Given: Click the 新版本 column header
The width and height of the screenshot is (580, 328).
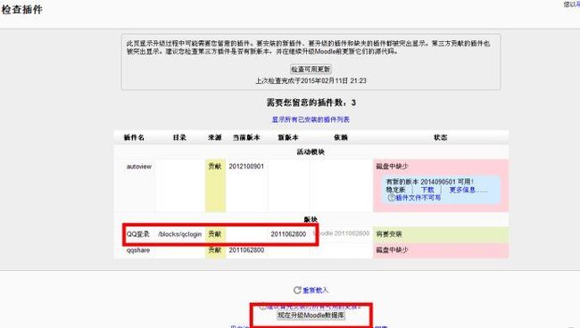Looking at the screenshot, I should 288,137.
